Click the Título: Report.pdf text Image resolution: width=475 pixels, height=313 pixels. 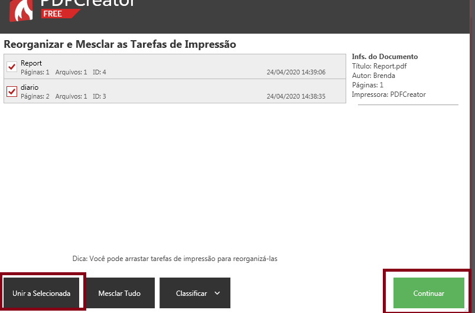(379, 66)
